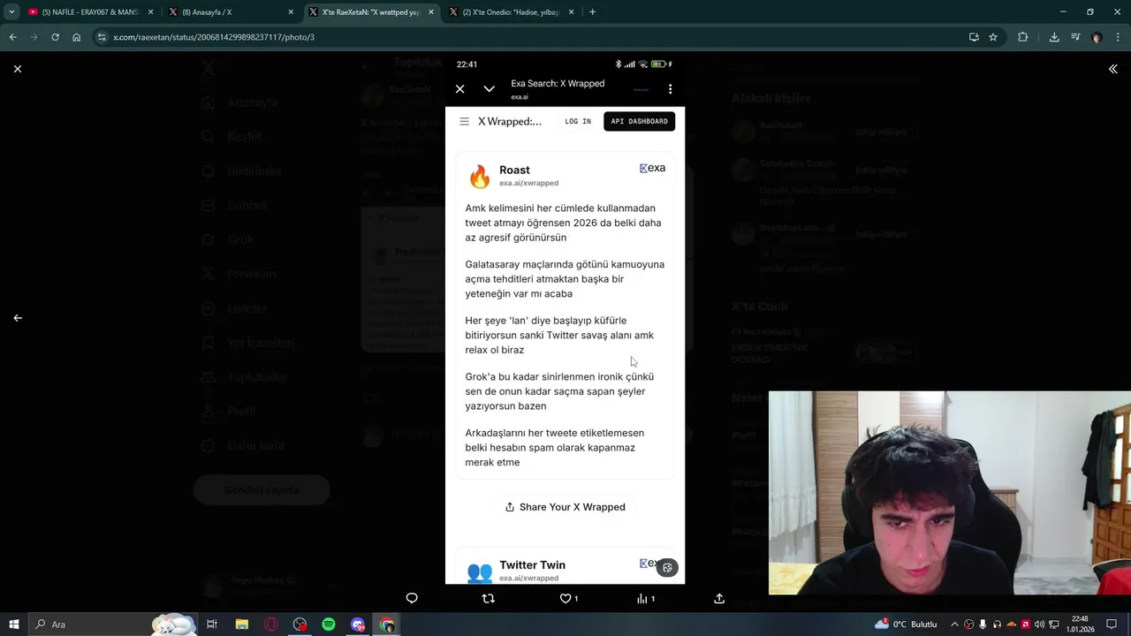1131x636 pixels.
Task: Open the tab search dropdown
Action: coord(11,11)
